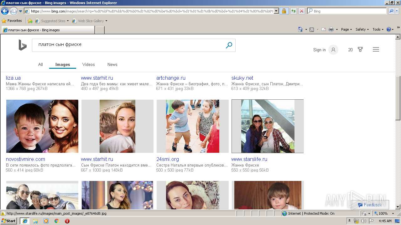
Task: Switch to the Videos tab
Action: click(88, 64)
